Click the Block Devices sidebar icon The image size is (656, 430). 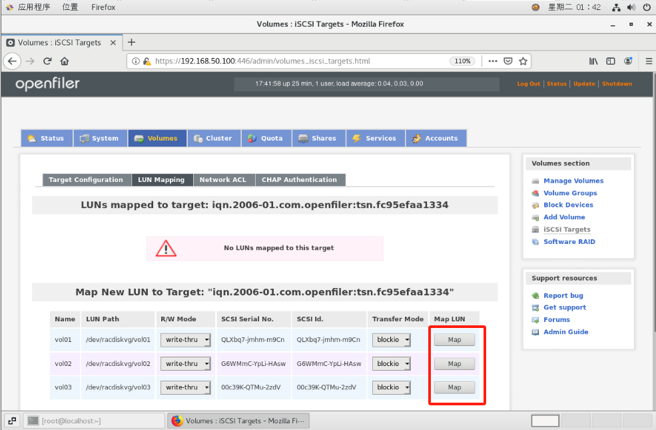click(535, 205)
